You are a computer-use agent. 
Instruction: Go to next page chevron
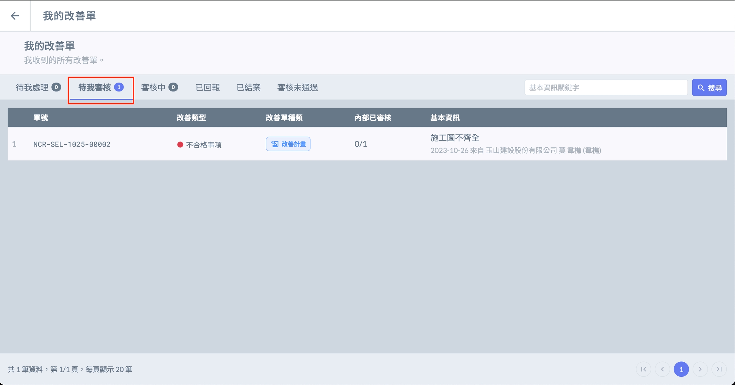pos(700,369)
